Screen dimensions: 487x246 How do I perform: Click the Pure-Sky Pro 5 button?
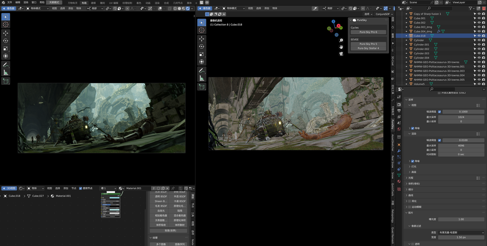(x=368, y=44)
